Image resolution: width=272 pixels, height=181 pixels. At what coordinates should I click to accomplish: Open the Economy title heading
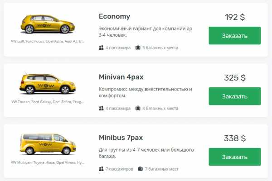pyautogui.click(x=114, y=16)
